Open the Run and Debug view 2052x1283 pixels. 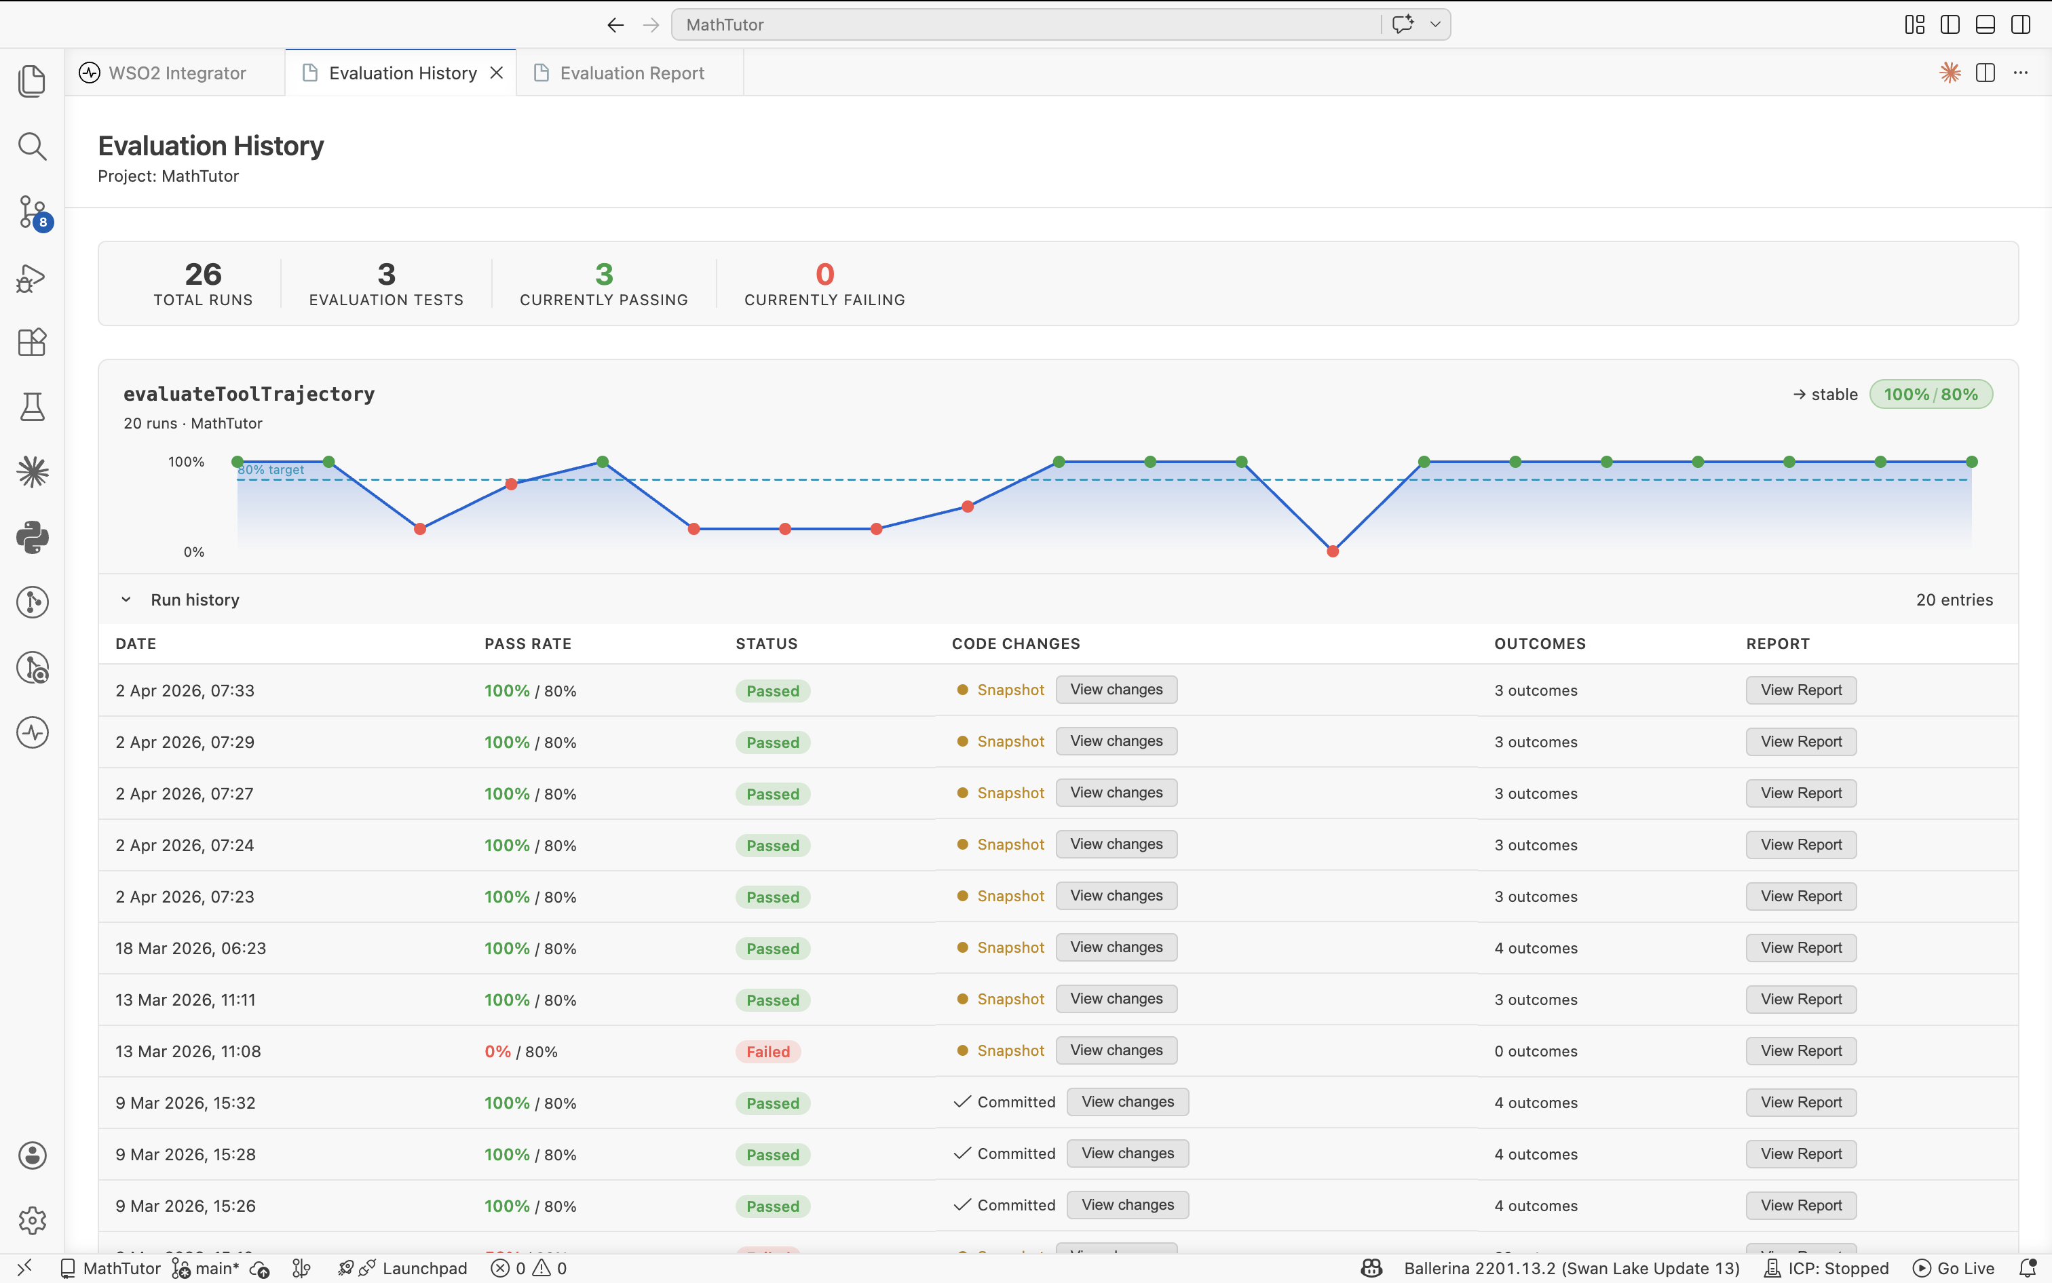click(x=33, y=277)
